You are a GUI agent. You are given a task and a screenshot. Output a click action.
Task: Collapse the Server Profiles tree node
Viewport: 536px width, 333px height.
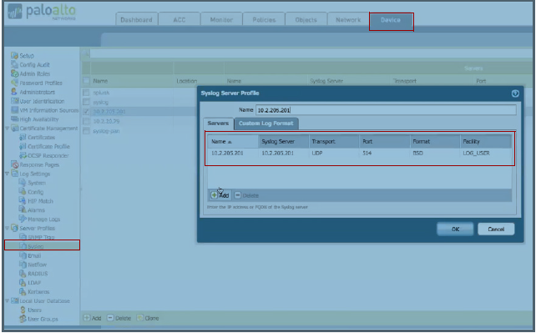[8, 228]
